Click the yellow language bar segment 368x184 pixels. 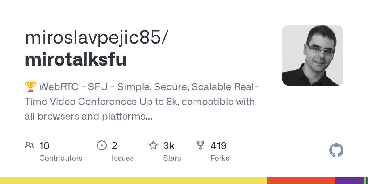pos(133,180)
